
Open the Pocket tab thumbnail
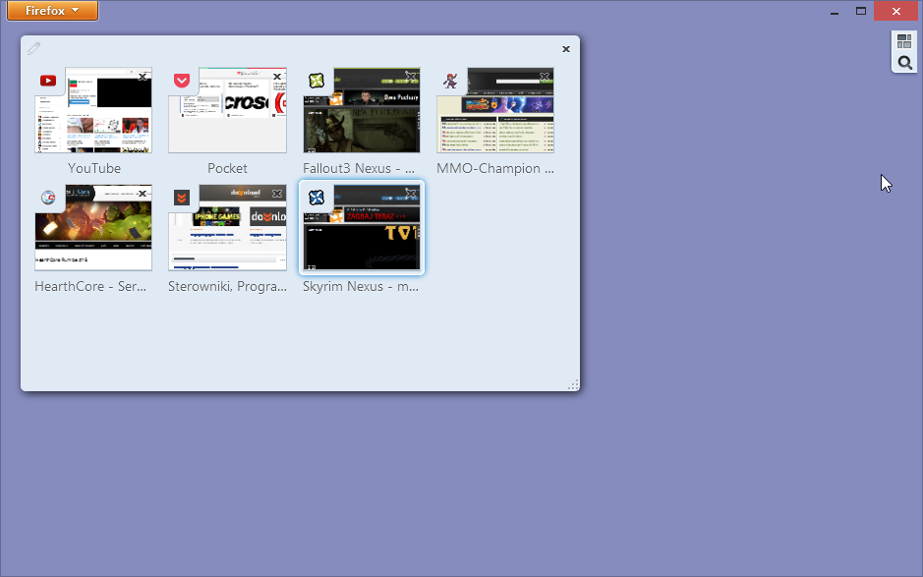tap(227, 110)
